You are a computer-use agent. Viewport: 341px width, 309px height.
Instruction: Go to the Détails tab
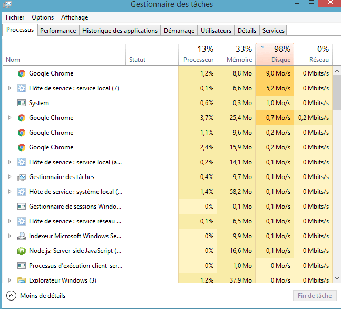[x=247, y=31]
